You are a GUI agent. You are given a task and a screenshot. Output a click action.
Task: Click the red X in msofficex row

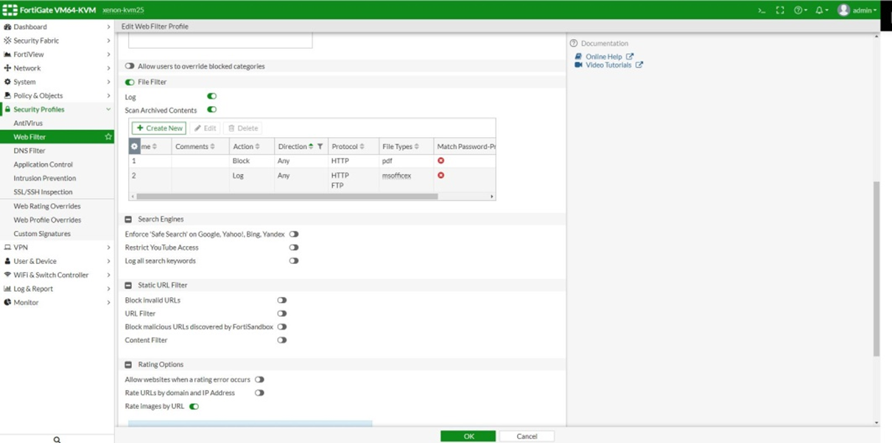[440, 175]
